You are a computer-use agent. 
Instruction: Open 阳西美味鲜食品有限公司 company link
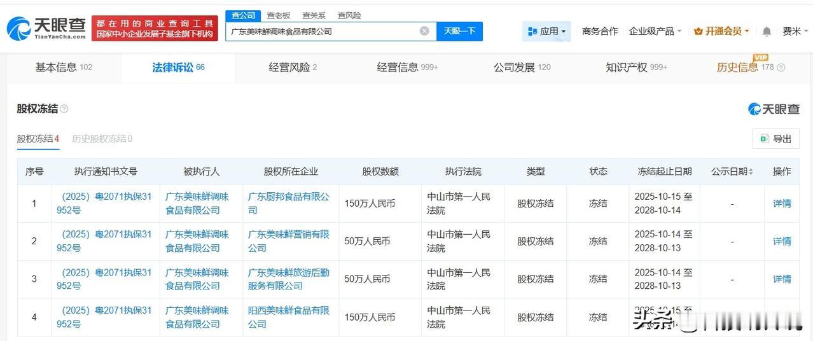(289, 317)
